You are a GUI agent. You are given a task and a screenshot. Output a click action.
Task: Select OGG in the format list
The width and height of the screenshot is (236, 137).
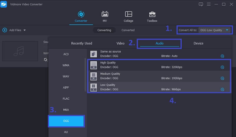66,121
